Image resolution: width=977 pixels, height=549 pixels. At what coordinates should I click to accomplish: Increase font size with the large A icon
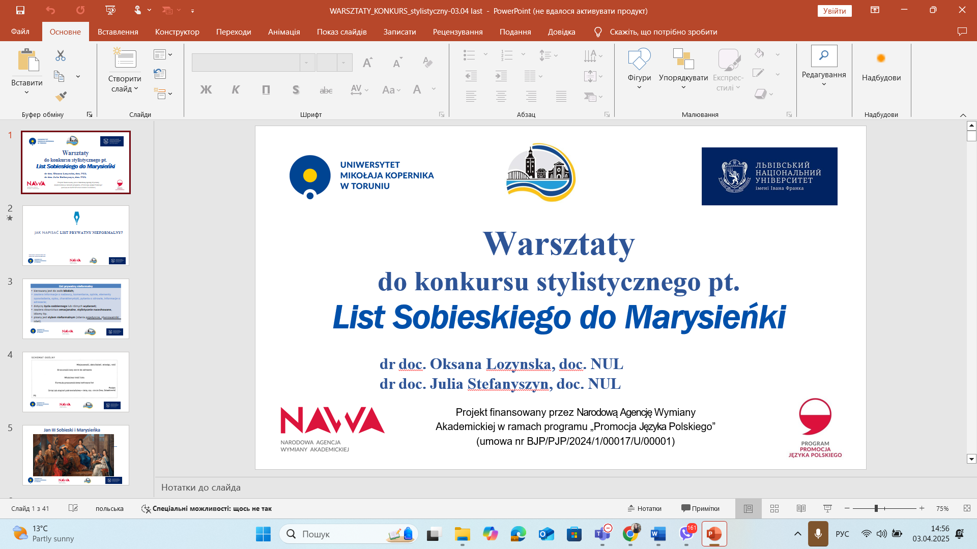pyautogui.click(x=367, y=63)
